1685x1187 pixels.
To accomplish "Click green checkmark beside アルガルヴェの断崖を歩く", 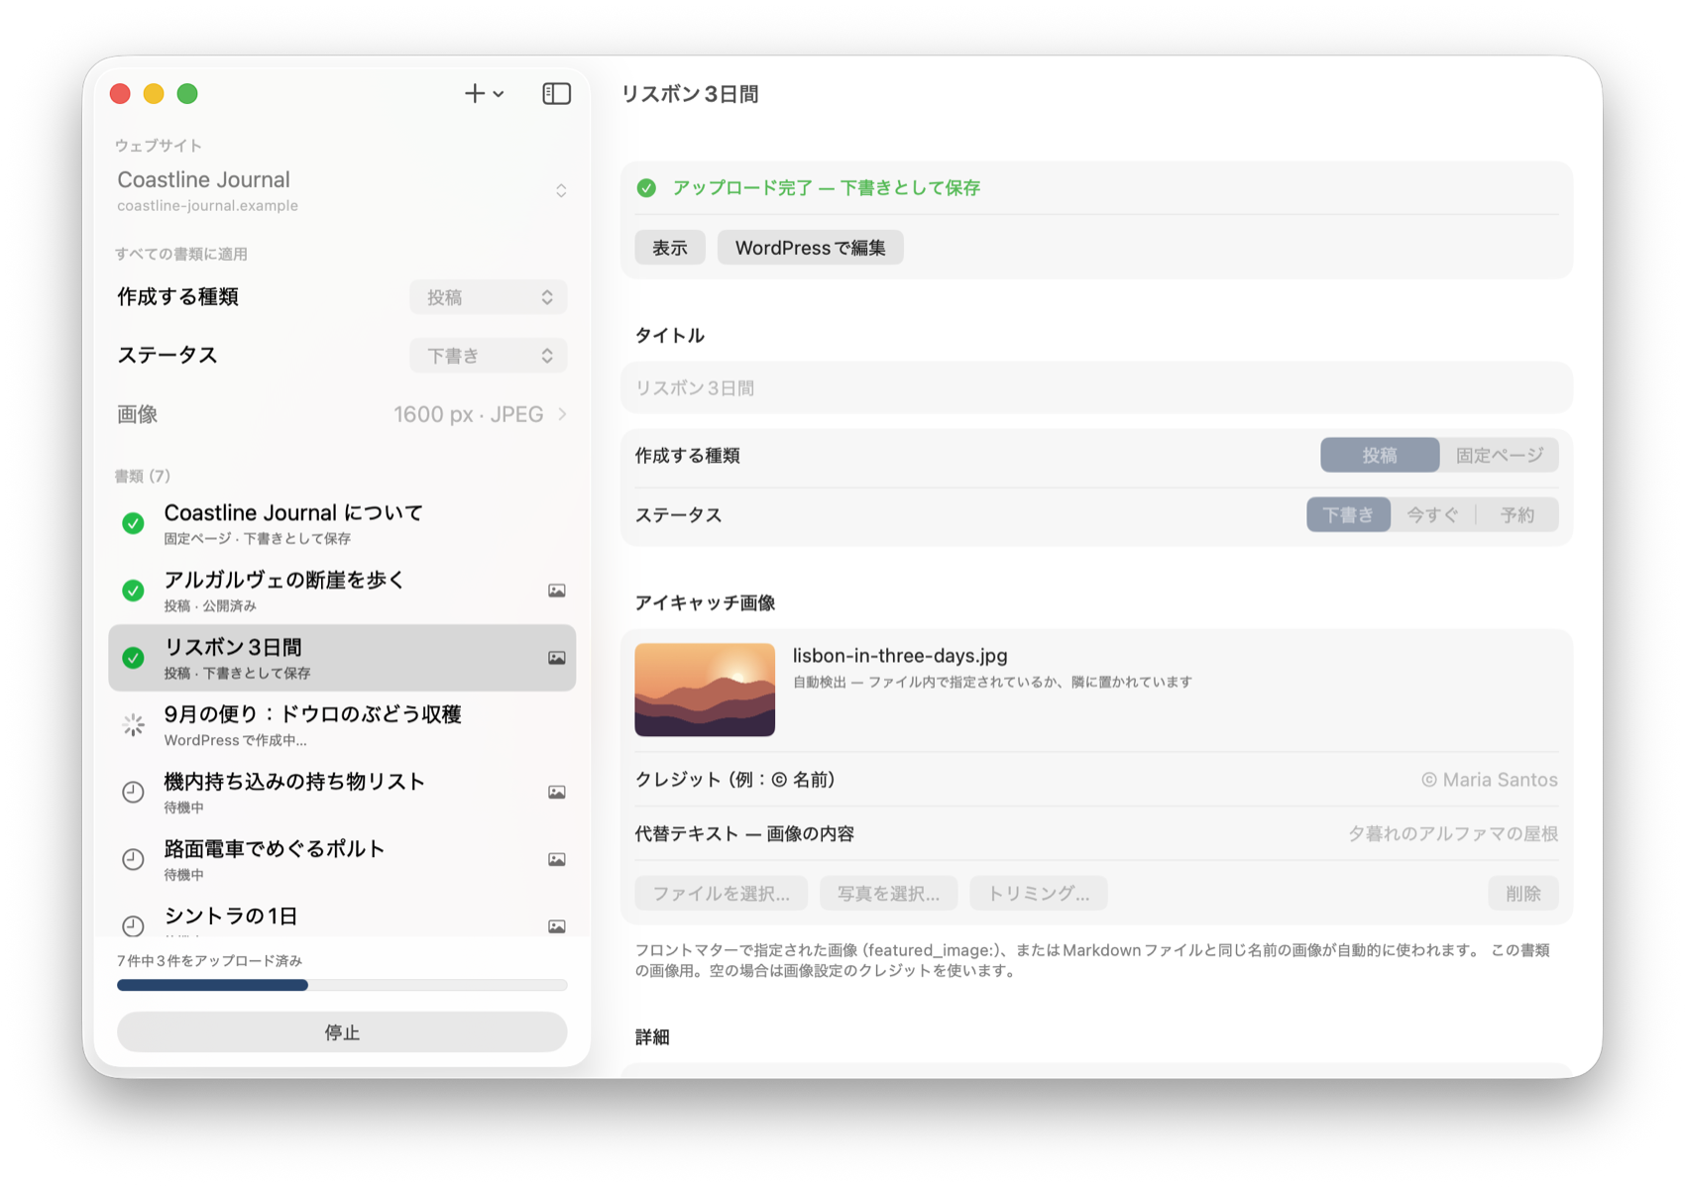I will tap(133, 591).
